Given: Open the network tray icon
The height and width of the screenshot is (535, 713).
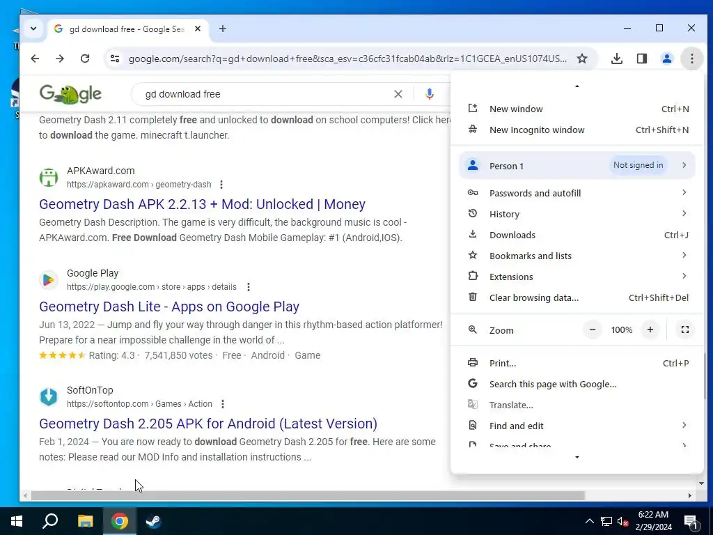Looking at the screenshot, I should pos(606,521).
